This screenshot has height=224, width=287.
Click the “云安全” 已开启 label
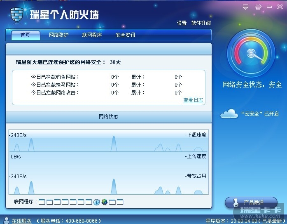click(x=260, y=114)
